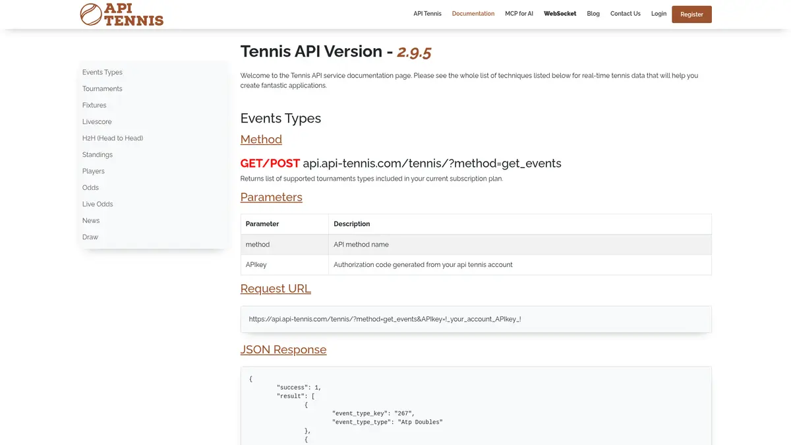The width and height of the screenshot is (791, 445).
Task: Click 'API method name' description cell
Action: pos(520,245)
